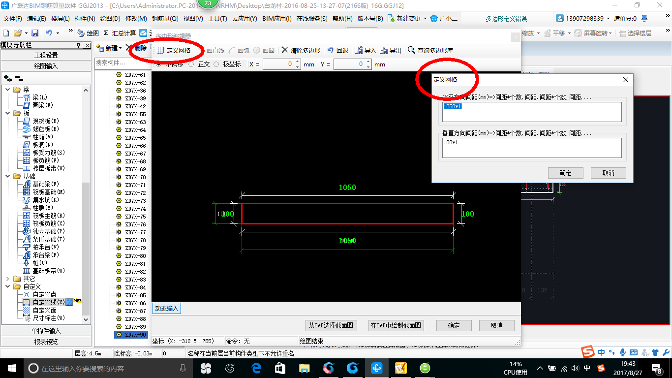Select 尺寸标注(W) dimension item
Image resolution: width=672 pixels, height=378 pixels.
pos(49,318)
